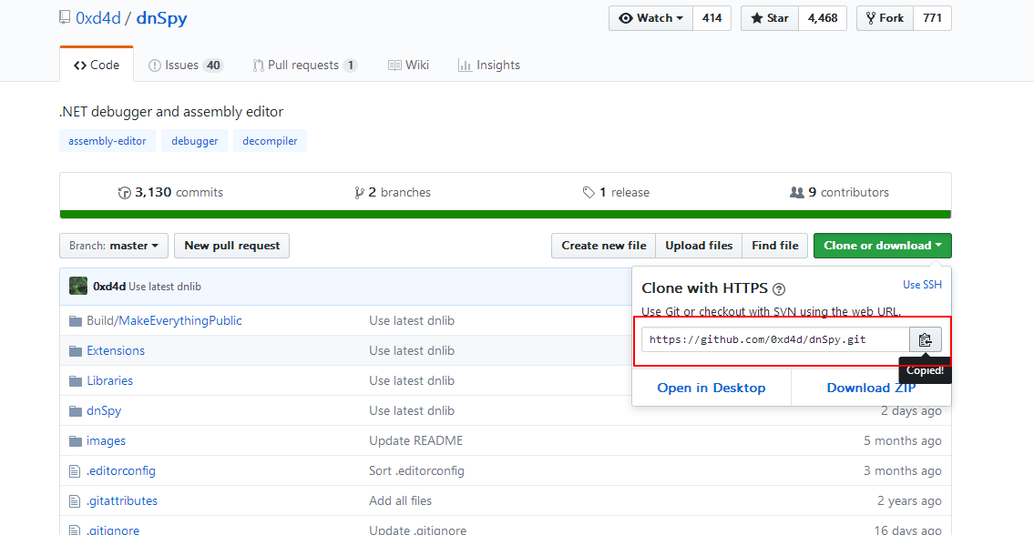1034x535 pixels.
Task: Select the assembly-editor topic tag
Action: (107, 141)
